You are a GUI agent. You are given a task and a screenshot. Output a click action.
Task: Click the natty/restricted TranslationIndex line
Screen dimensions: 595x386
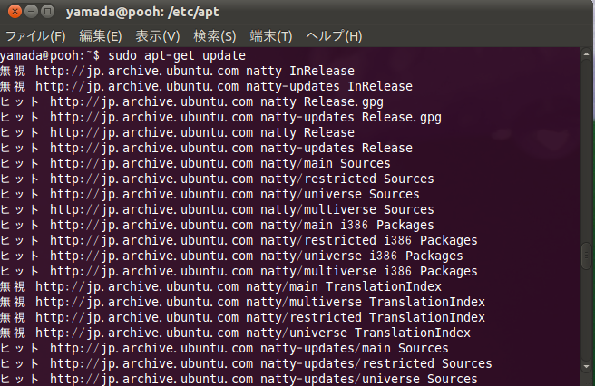(243, 317)
